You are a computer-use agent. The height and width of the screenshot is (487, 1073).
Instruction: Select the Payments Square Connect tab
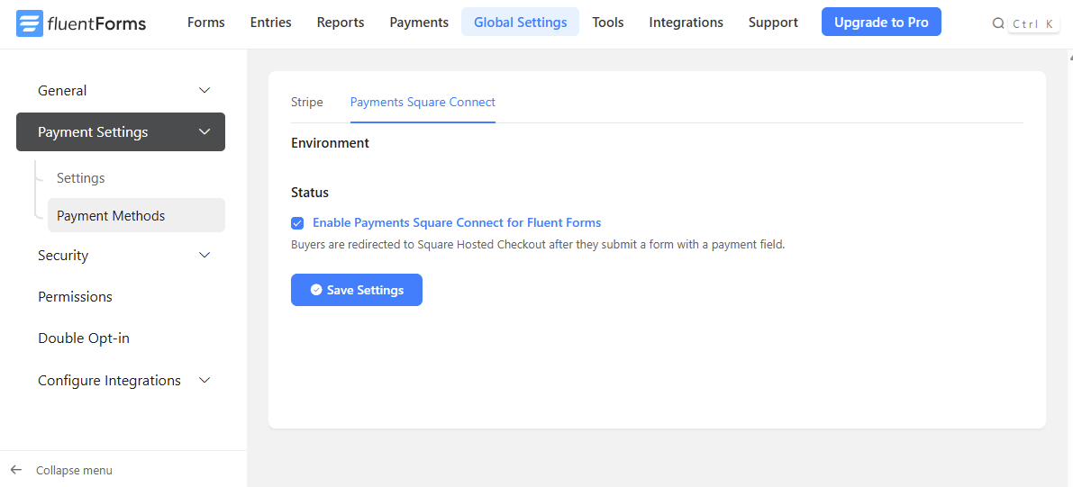pos(423,103)
